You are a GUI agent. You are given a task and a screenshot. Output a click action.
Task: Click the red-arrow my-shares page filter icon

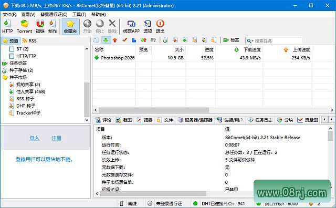click(x=175, y=40)
